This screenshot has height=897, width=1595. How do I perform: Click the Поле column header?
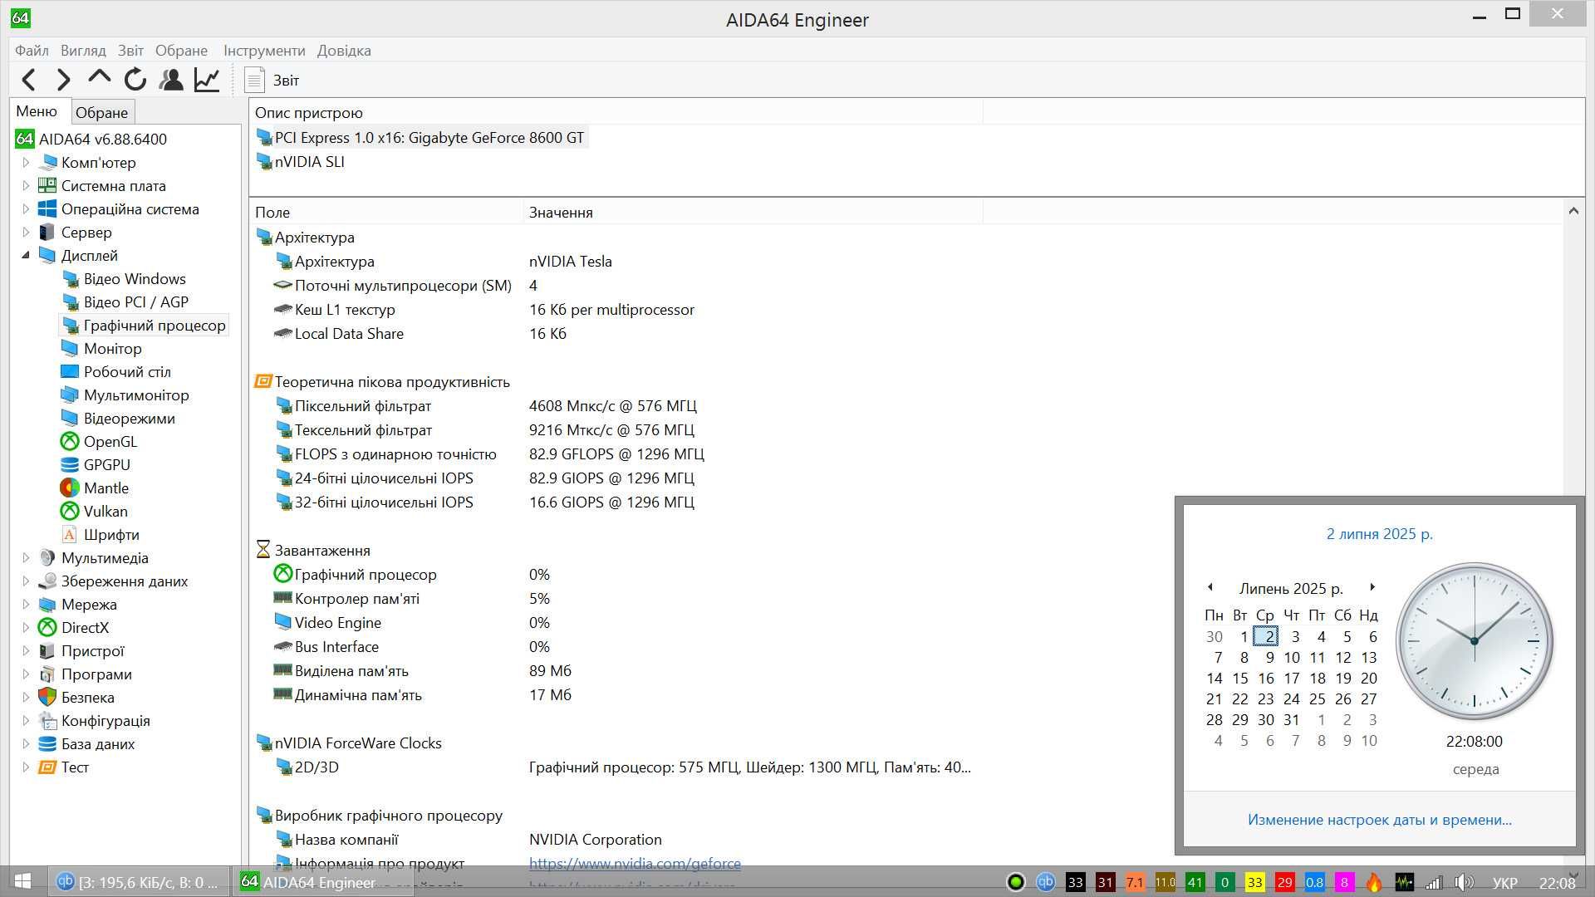[x=386, y=213]
